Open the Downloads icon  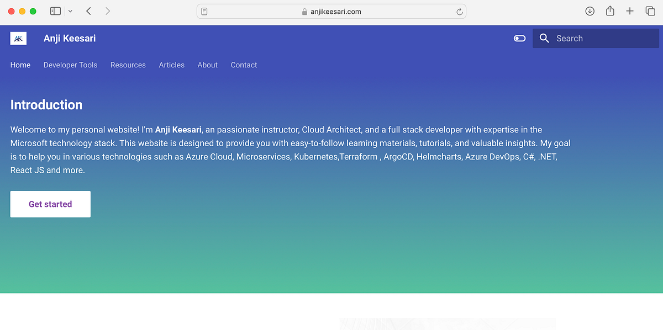(590, 10)
